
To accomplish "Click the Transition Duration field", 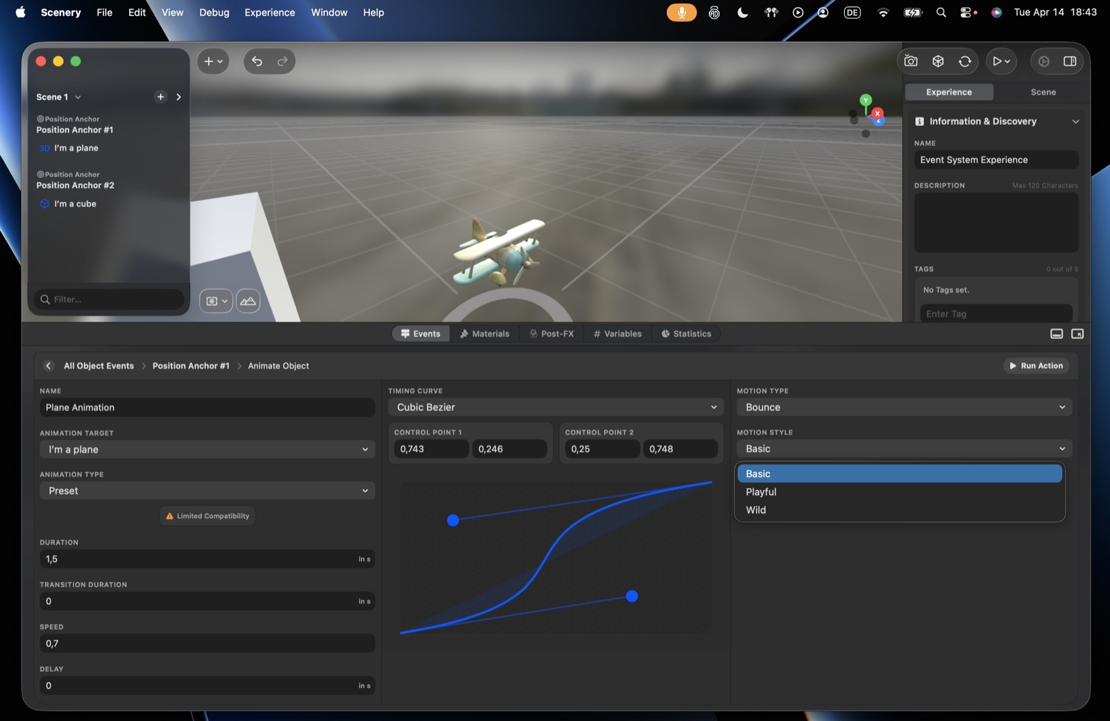I will pyautogui.click(x=207, y=601).
